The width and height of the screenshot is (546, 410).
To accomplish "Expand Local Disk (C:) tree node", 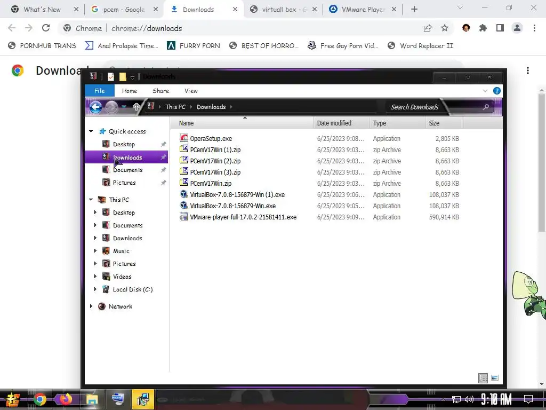I will 95,289.
